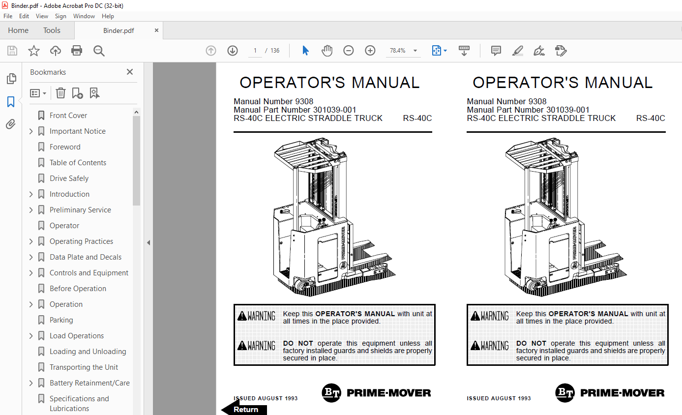Image resolution: width=682 pixels, height=415 pixels.
Task: Click the bookmarks panel scrollbar up arrow
Action: coord(137,112)
